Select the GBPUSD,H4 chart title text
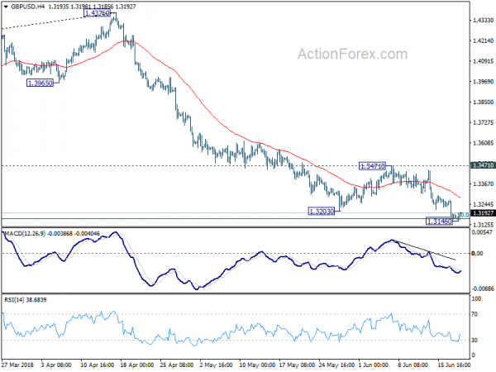The image size is (496, 372). pyautogui.click(x=27, y=7)
